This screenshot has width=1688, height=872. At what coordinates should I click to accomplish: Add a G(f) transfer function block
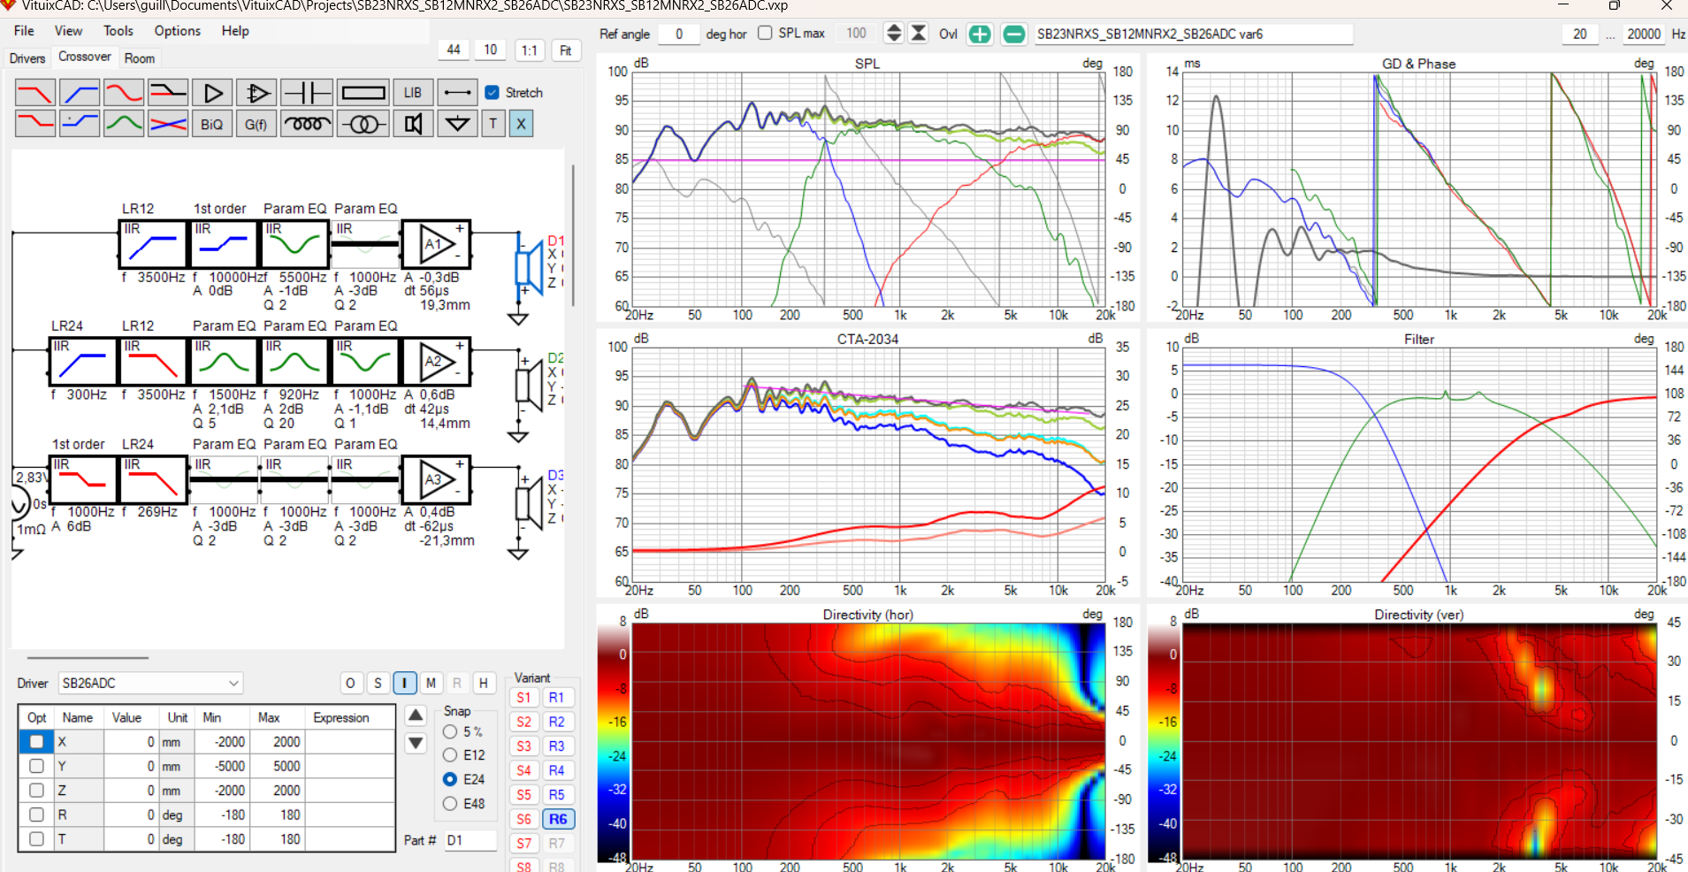pyautogui.click(x=256, y=124)
